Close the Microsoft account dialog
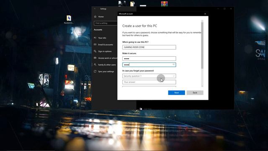This screenshot has height=151, width=268. point(205,14)
